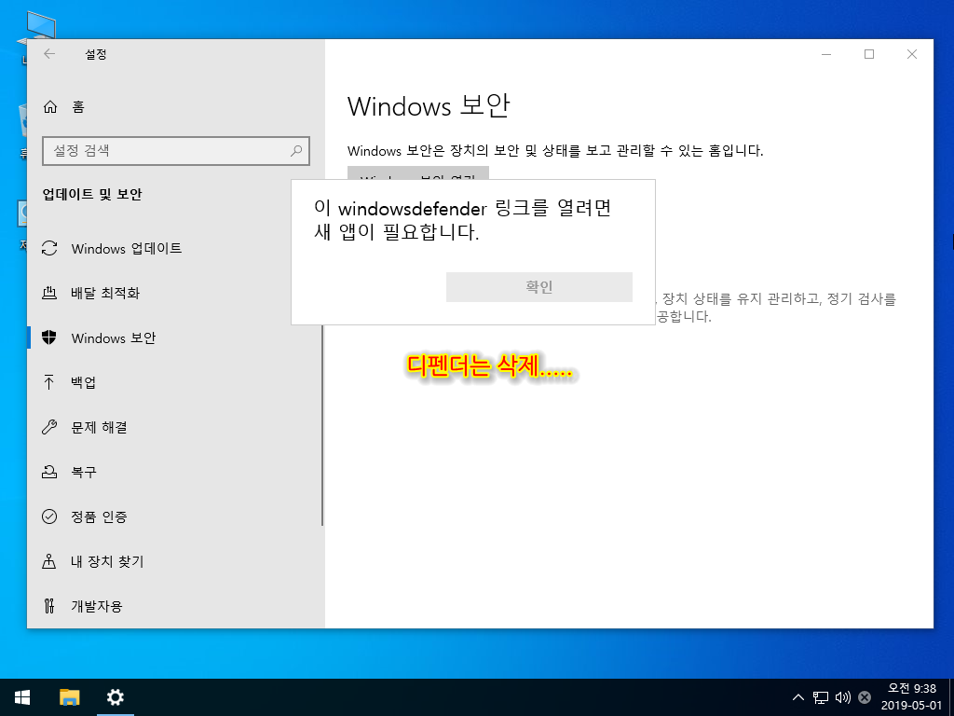
Task: Choose 정품 인증 in the sidebar
Action: (x=174, y=516)
